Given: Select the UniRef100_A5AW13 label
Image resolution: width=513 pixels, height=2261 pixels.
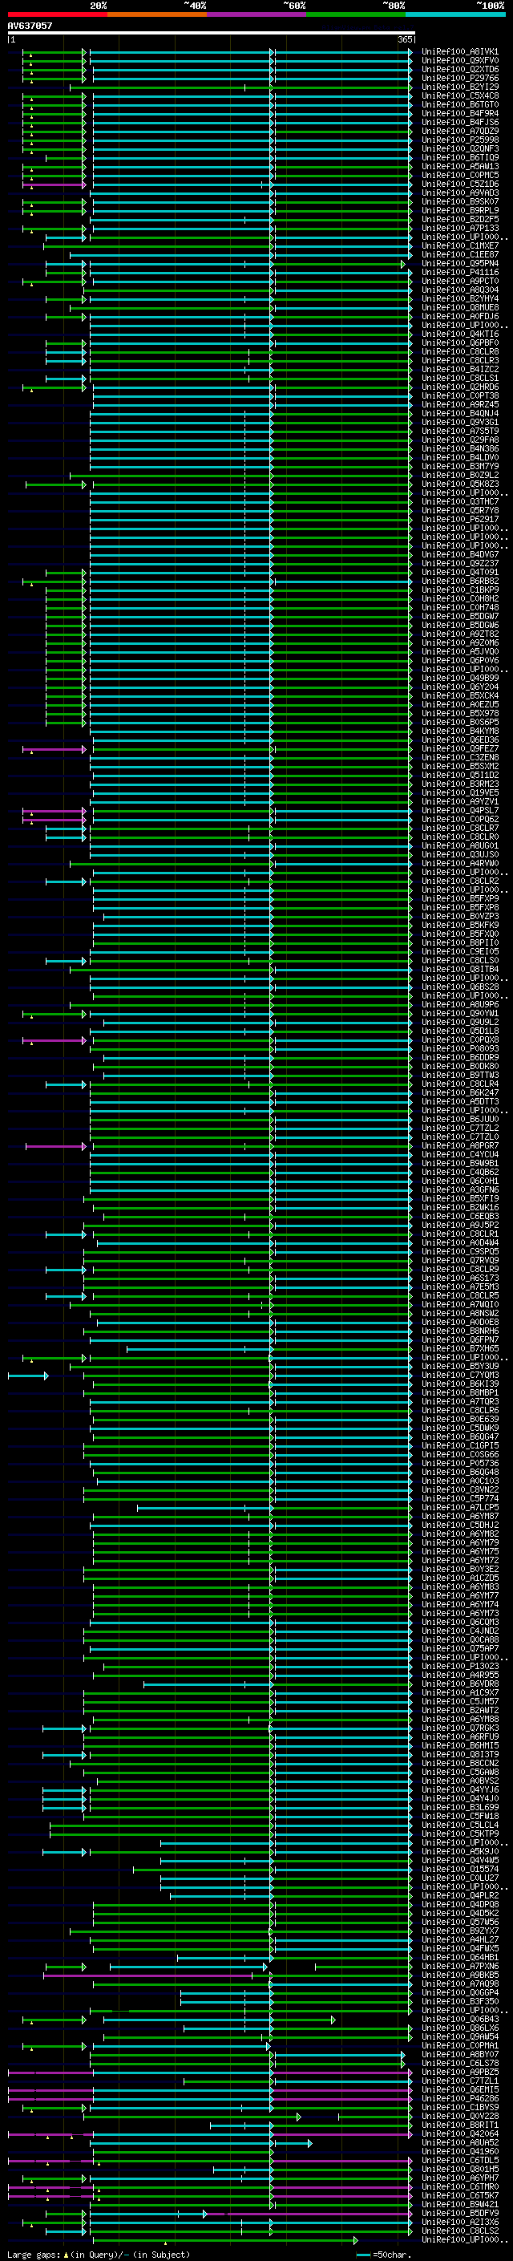Looking at the screenshot, I should coord(460,166).
